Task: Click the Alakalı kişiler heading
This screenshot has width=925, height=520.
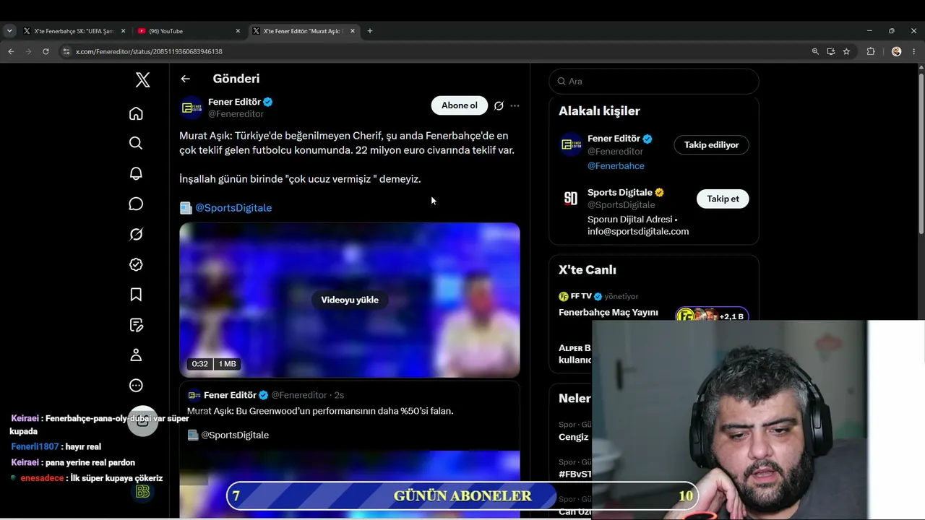Action: point(599,111)
